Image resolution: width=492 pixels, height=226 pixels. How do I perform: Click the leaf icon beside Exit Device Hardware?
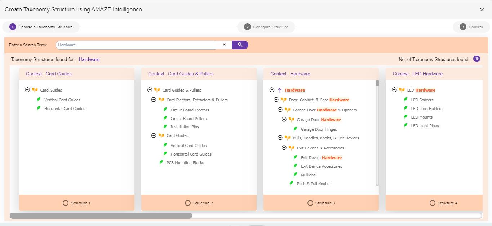296,158
